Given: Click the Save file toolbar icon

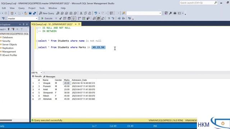Looking at the screenshot, I should pyautogui.click(x=30, y=13).
